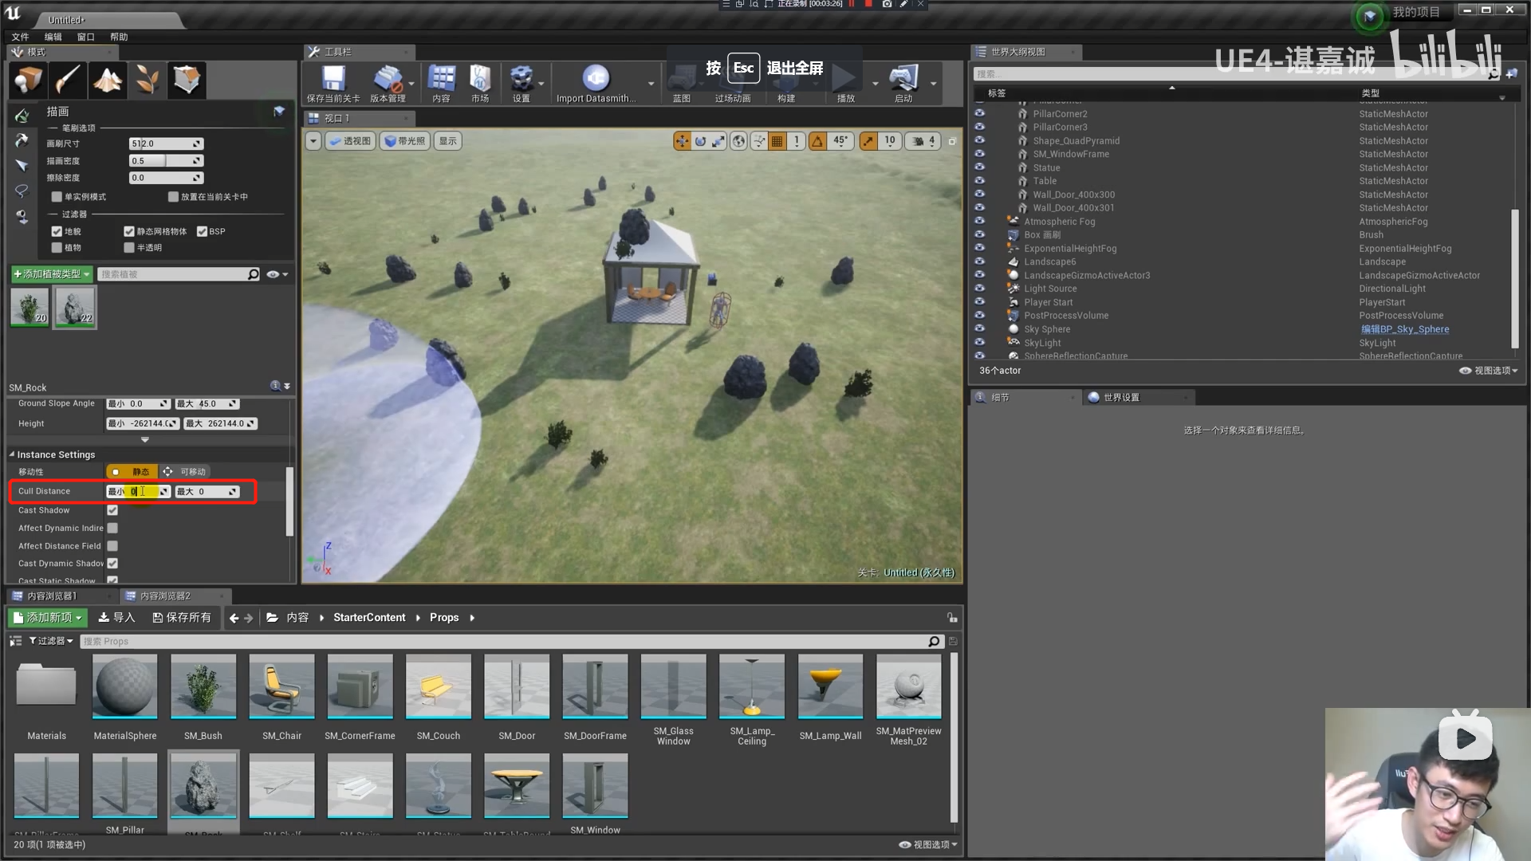Collapse the Instance Settings section
Image resolution: width=1531 pixels, height=861 pixels.
click(x=12, y=454)
